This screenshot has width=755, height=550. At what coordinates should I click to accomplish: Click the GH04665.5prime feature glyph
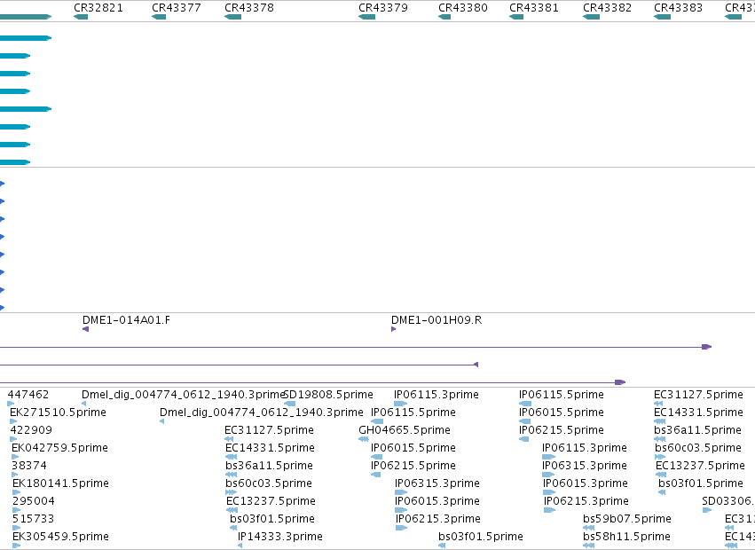click(364, 439)
